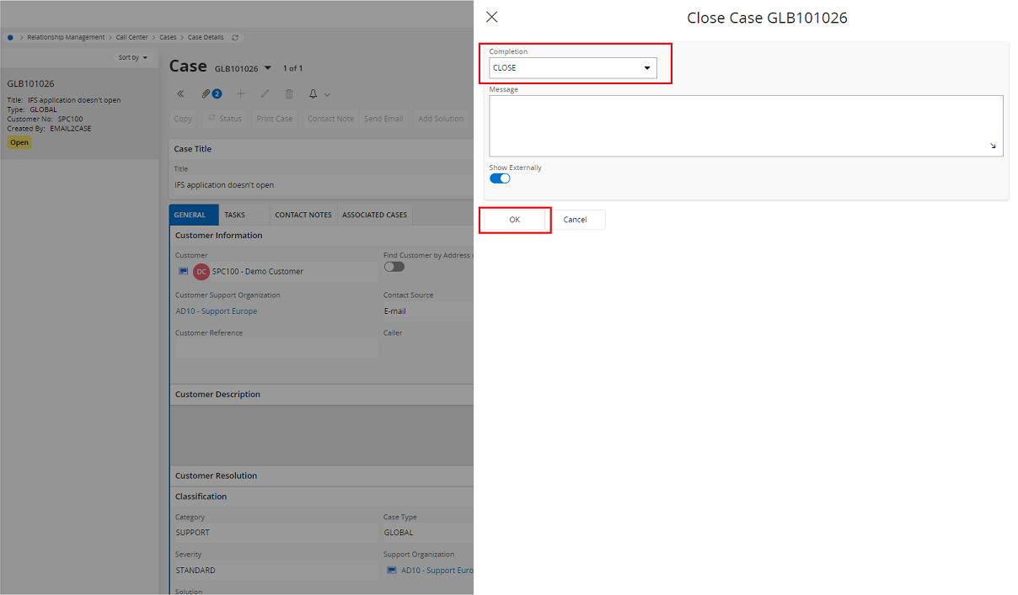The image size is (1018, 595).
Task: Click the home dot in breadcrumb
Action: click(10, 37)
